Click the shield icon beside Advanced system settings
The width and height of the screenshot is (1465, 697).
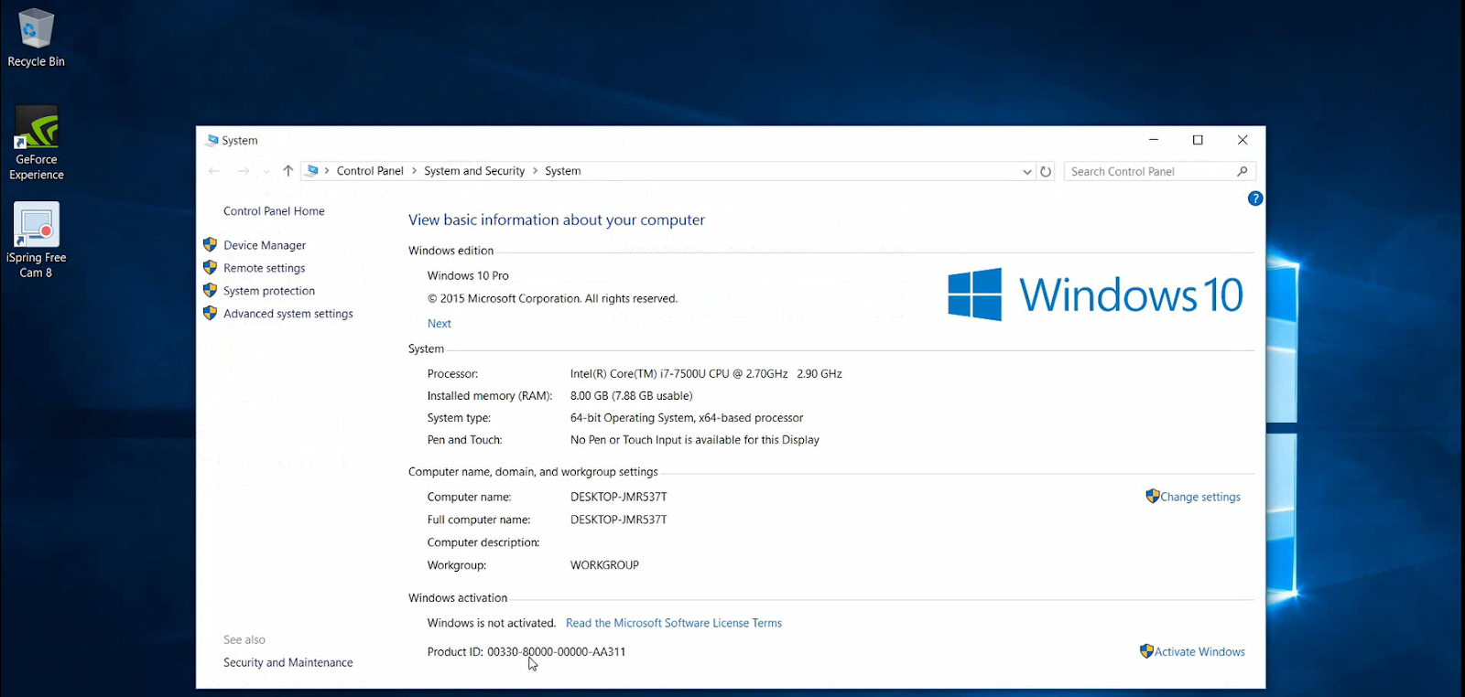click(210, 314)
